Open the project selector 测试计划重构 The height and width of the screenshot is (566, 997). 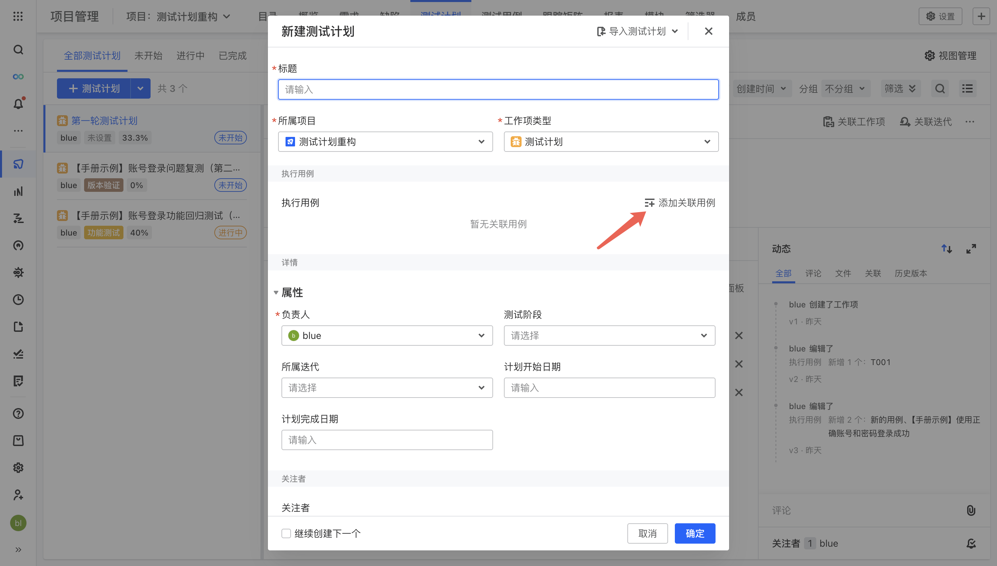178,17
